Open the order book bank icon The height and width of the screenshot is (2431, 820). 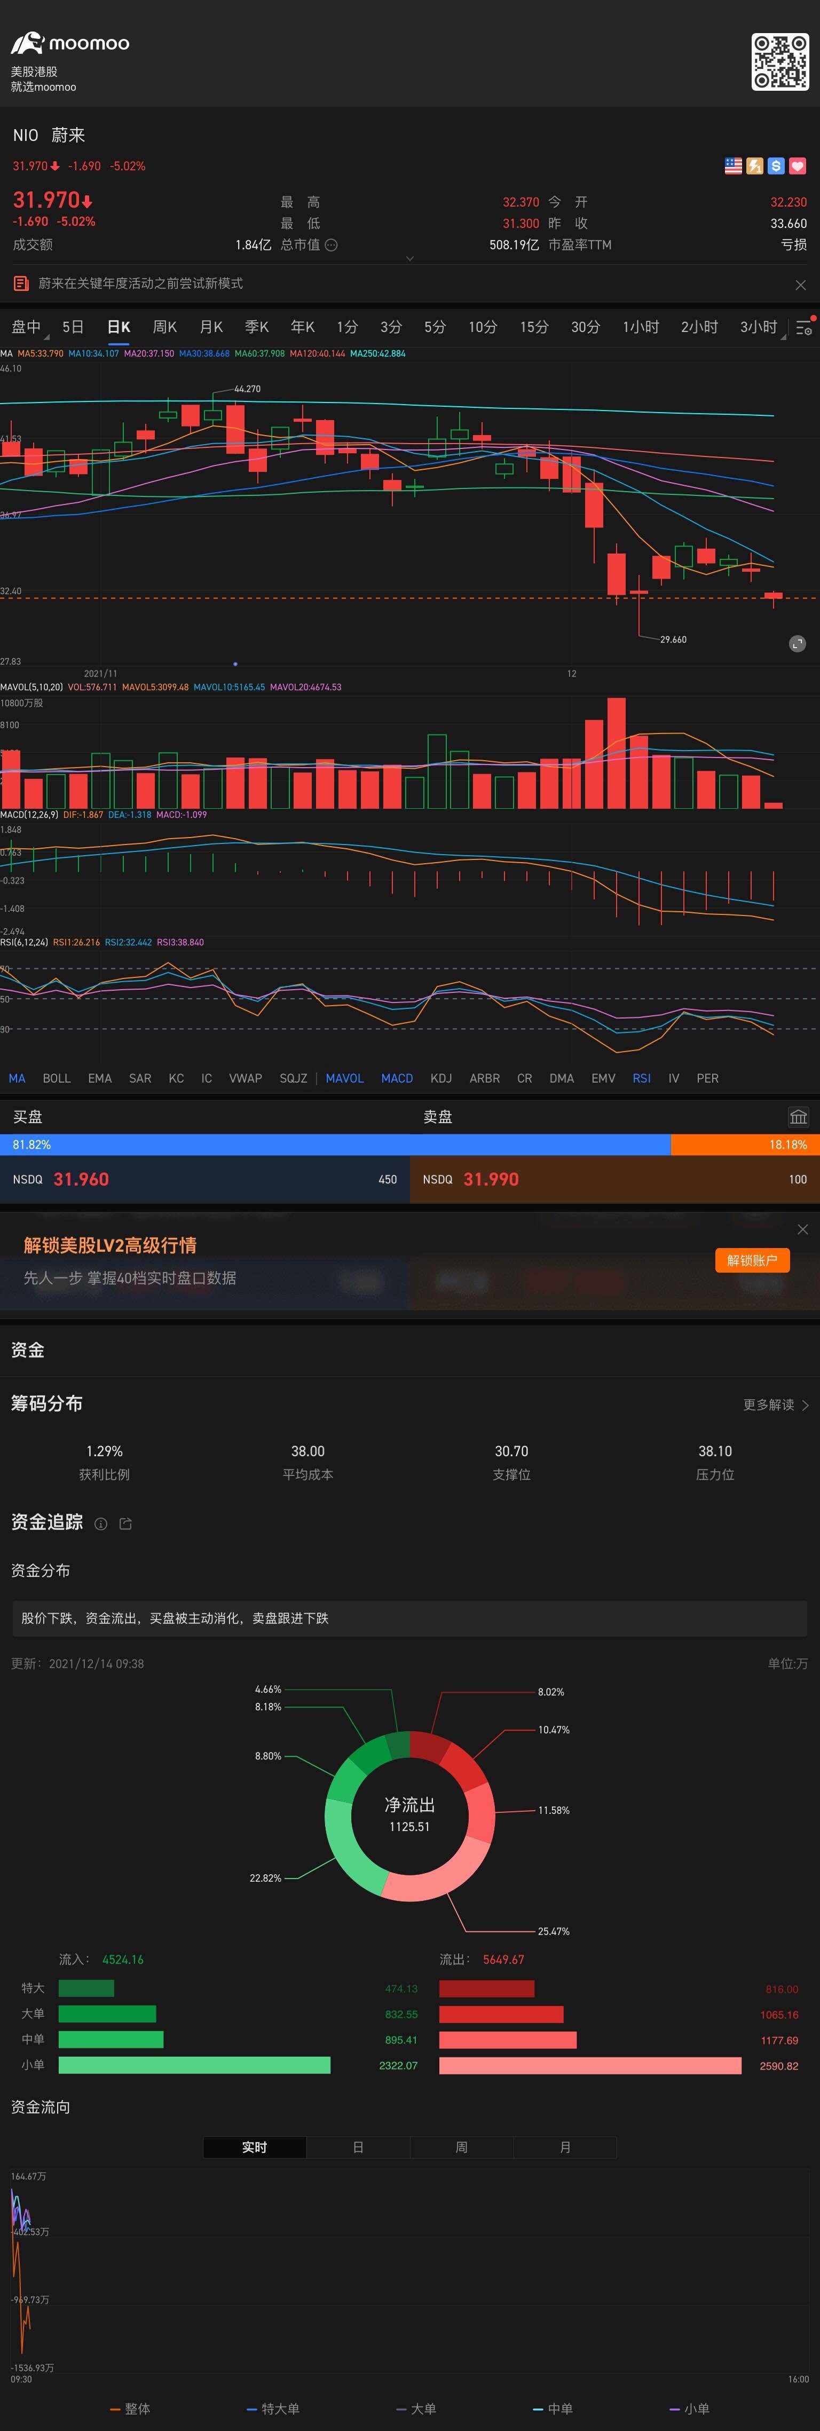click(798, 1116)
